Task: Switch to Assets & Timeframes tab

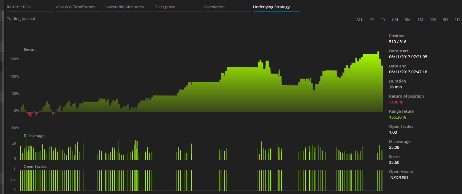Action: [x=75, y=7]
